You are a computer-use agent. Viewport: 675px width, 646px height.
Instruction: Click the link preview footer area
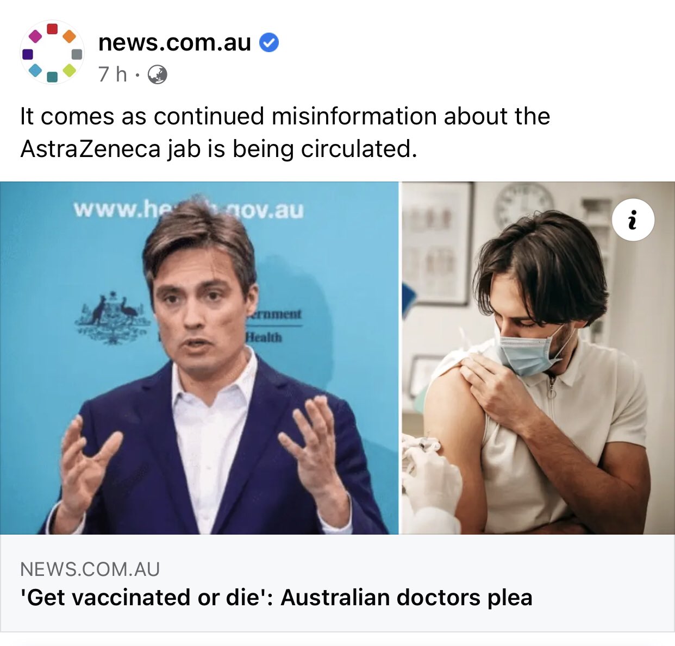[x=337, y=583]
